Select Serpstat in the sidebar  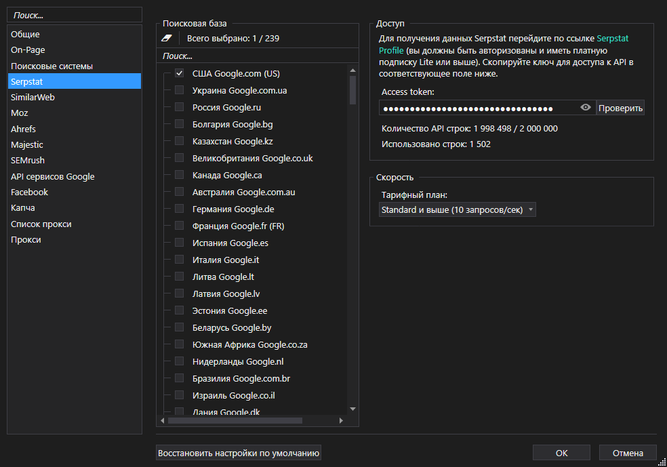pyautogui.click(x=75, y=81)
